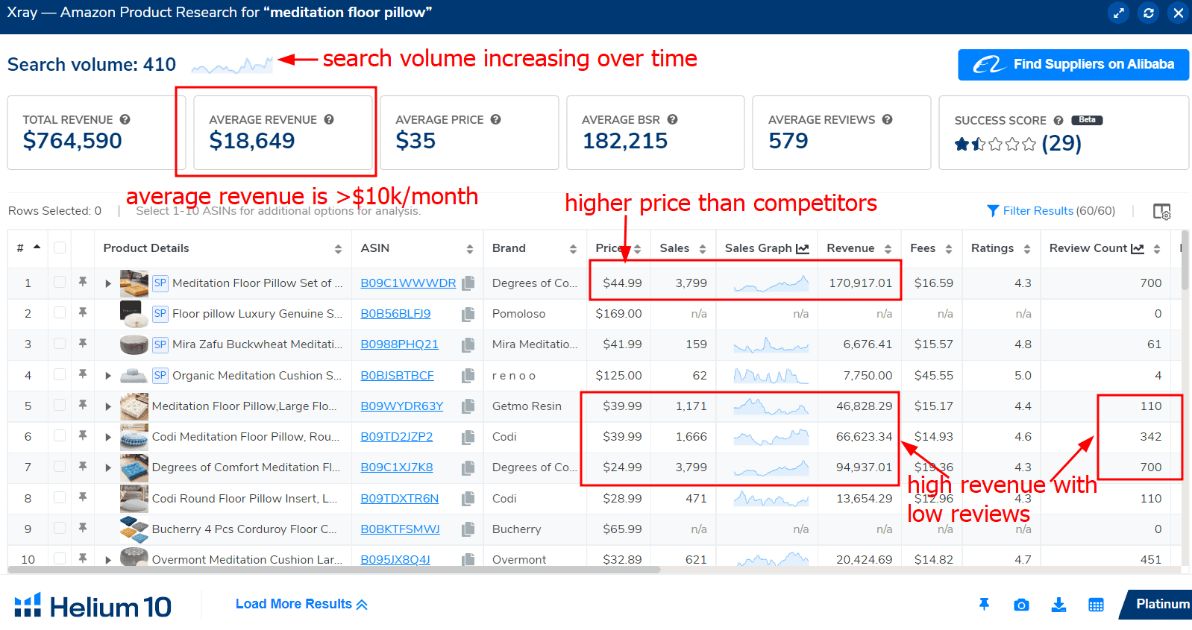The height and width of the screenshot is (630, 1192).
Task: Open Average Revenue help tooltip
Action: pos(329,119)
